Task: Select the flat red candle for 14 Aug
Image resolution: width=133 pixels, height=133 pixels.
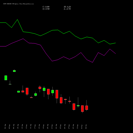Action: point(31,98)
